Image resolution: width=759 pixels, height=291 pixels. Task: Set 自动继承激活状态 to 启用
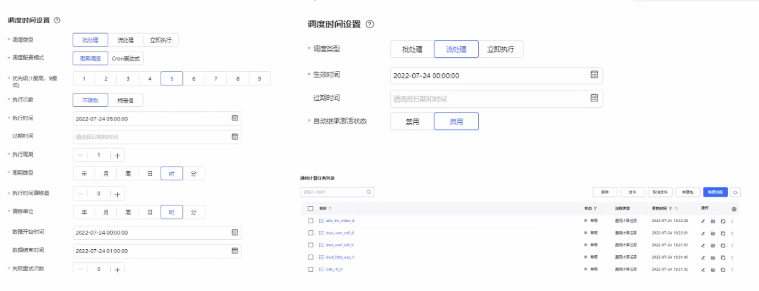[x=456, y=122]
